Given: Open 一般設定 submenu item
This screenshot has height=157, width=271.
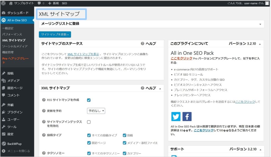Looking at the screenshot, I should [8, 28].
